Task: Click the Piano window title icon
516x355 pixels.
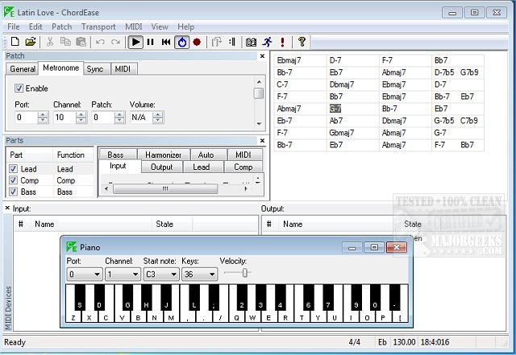Action: tap(72, 247)
